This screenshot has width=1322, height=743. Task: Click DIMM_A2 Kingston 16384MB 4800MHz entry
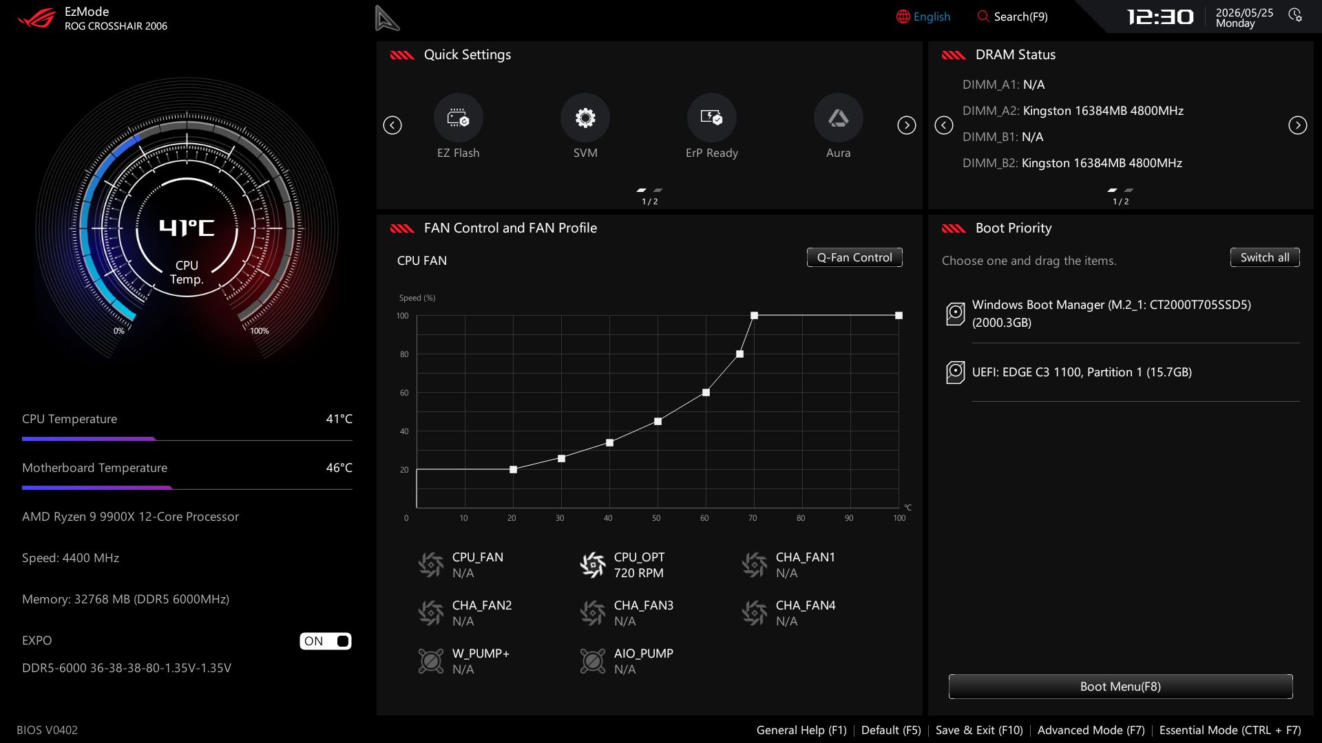(1073, 111)
